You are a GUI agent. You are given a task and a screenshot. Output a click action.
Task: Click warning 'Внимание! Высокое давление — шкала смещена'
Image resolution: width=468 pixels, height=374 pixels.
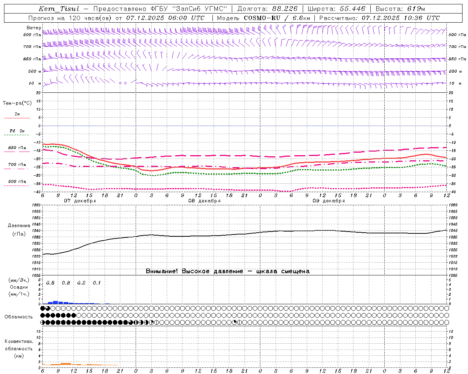228,271
